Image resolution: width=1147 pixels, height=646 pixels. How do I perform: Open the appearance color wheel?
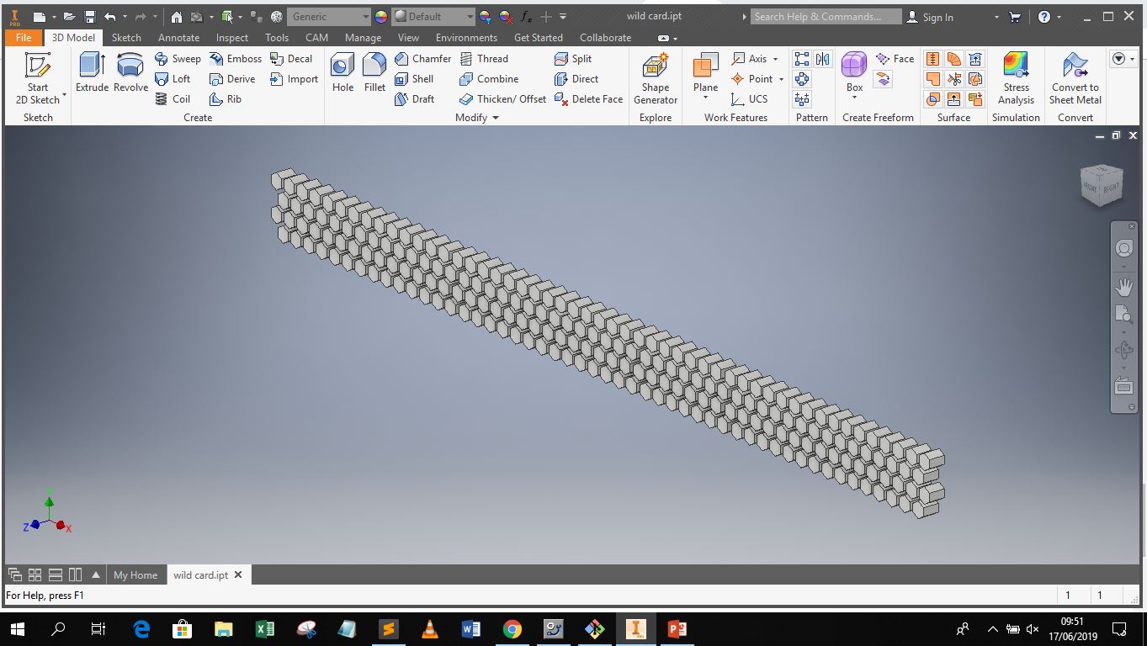[381, 16]
